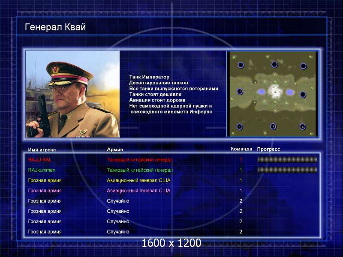The height and width of the screenshot is (257, 343).
Task: Click the yellow 'Авиационный генерал США' entry
Action: (x=138, y=180)
